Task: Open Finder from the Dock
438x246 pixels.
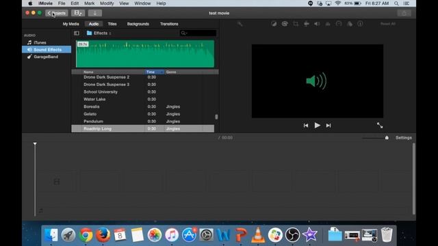Action: click(x=51, y=234)
